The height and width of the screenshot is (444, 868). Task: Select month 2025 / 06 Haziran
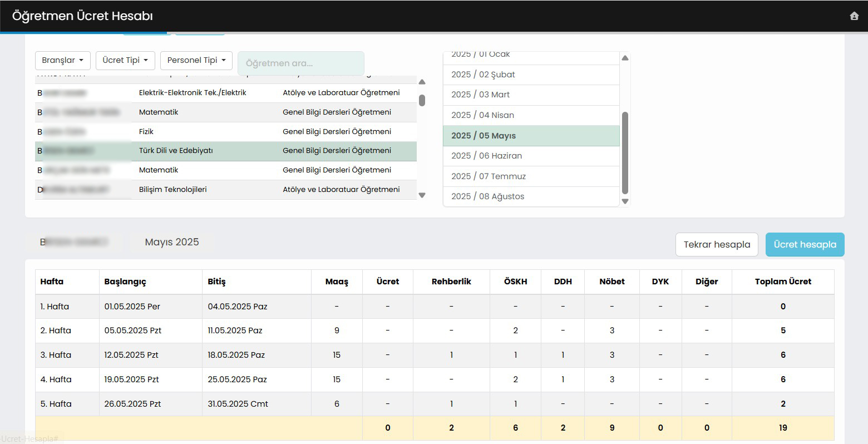click(531, 156)
